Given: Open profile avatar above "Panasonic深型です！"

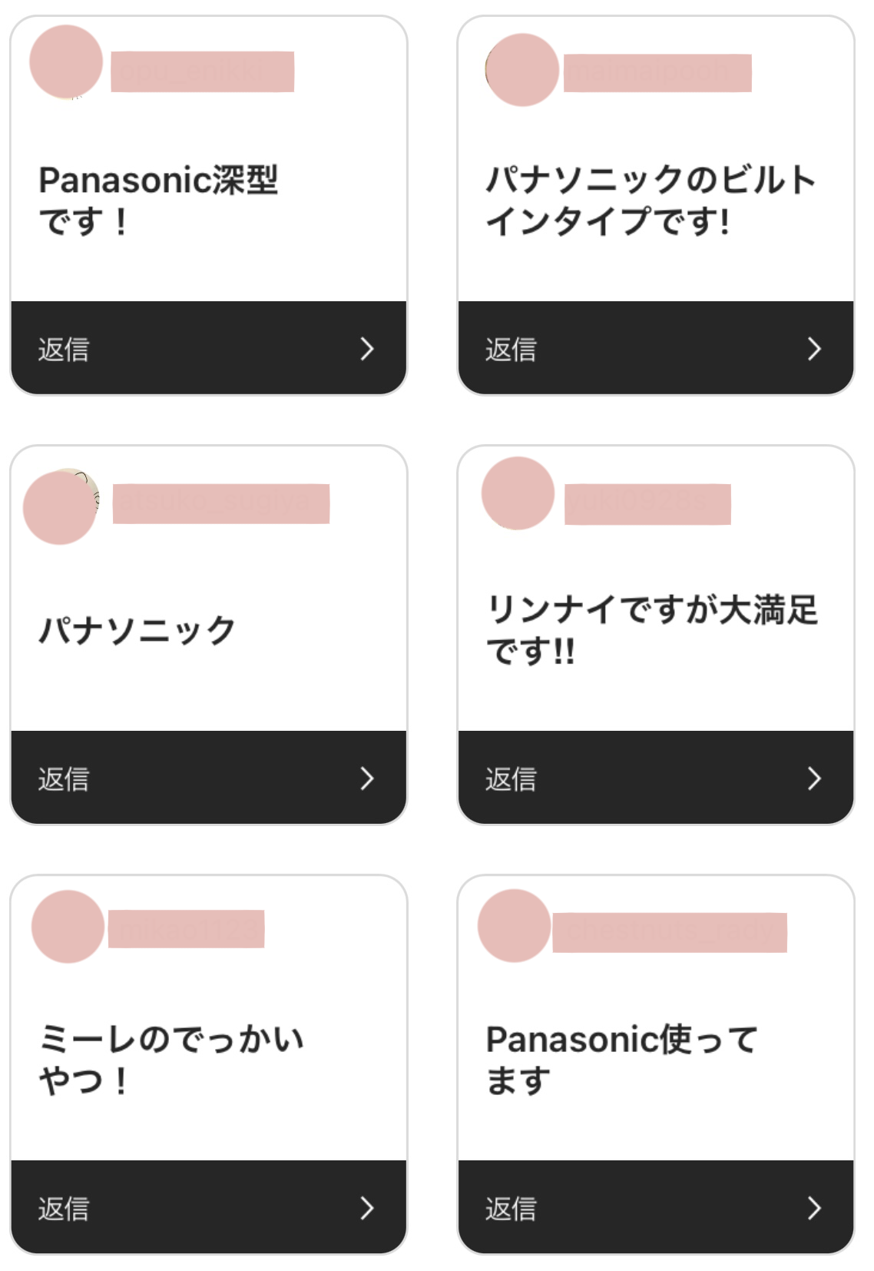Looking at the screenshot, I should (66, 61).
